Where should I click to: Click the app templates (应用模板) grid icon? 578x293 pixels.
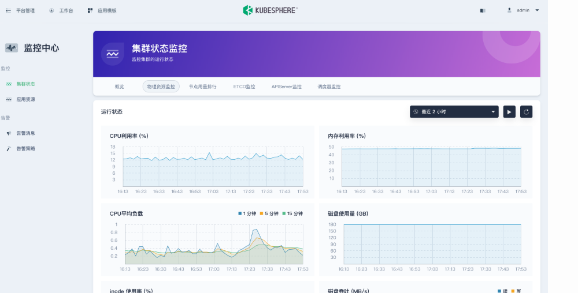click(x=90, y=10)
